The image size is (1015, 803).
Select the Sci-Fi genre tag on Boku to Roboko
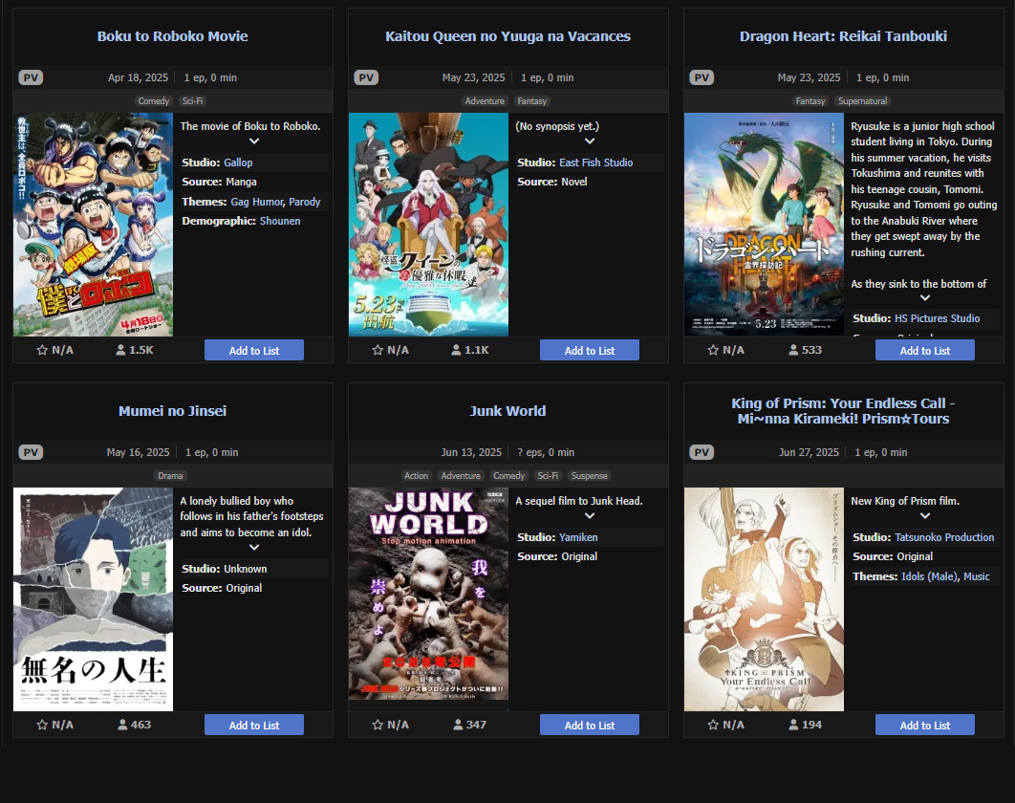pyautogui.click(x=192, y=101)
